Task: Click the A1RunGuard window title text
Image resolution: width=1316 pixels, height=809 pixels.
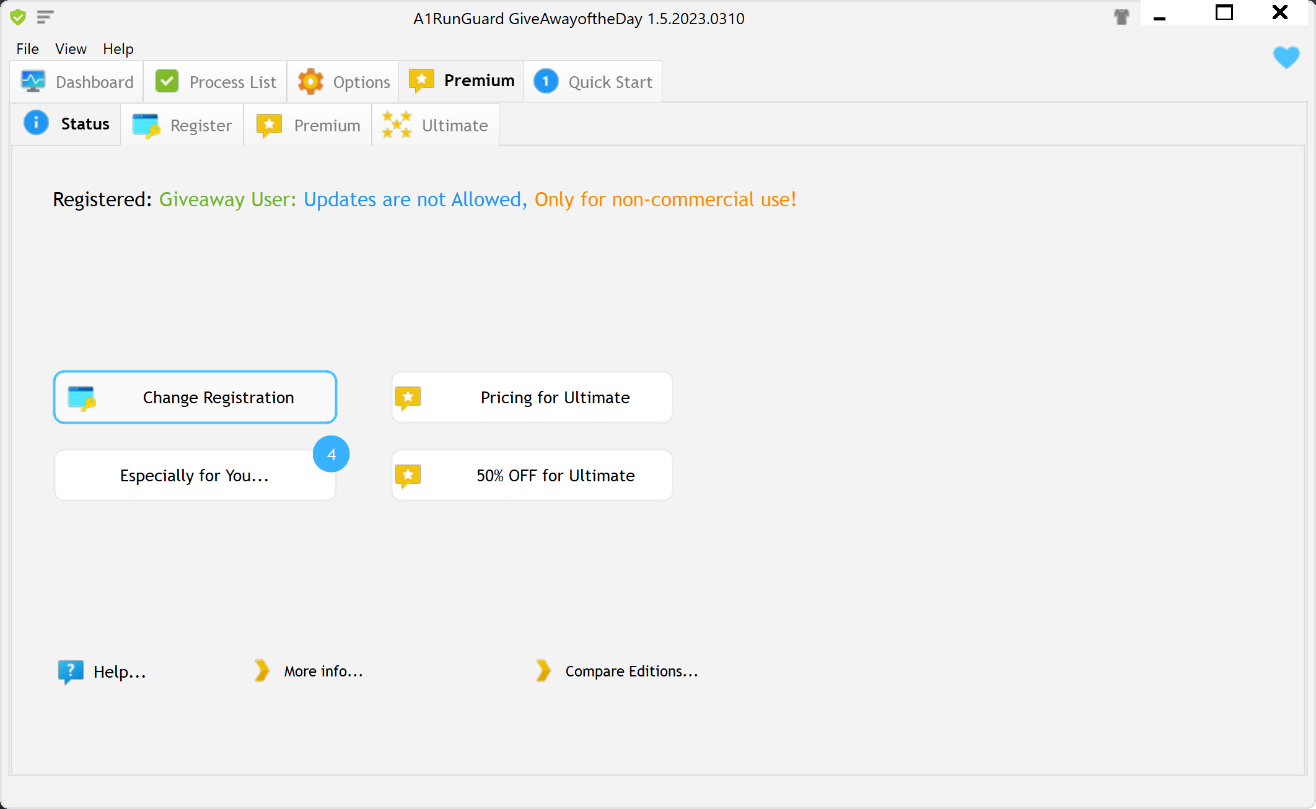Action: coord(579,19)
